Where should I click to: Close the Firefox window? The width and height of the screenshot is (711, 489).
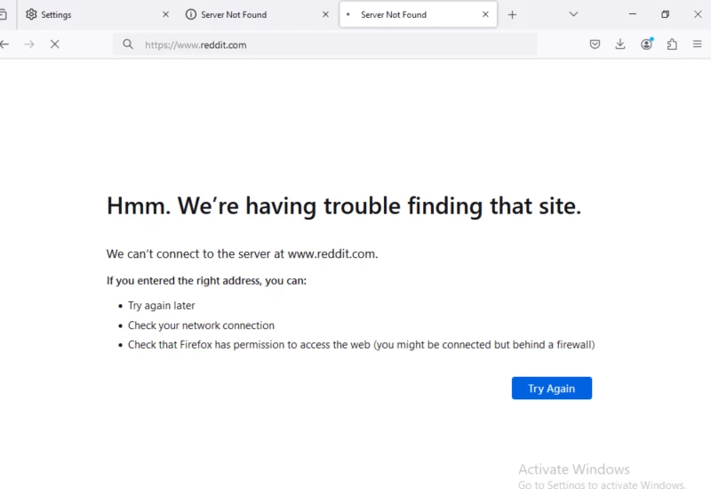pos(698,14)
